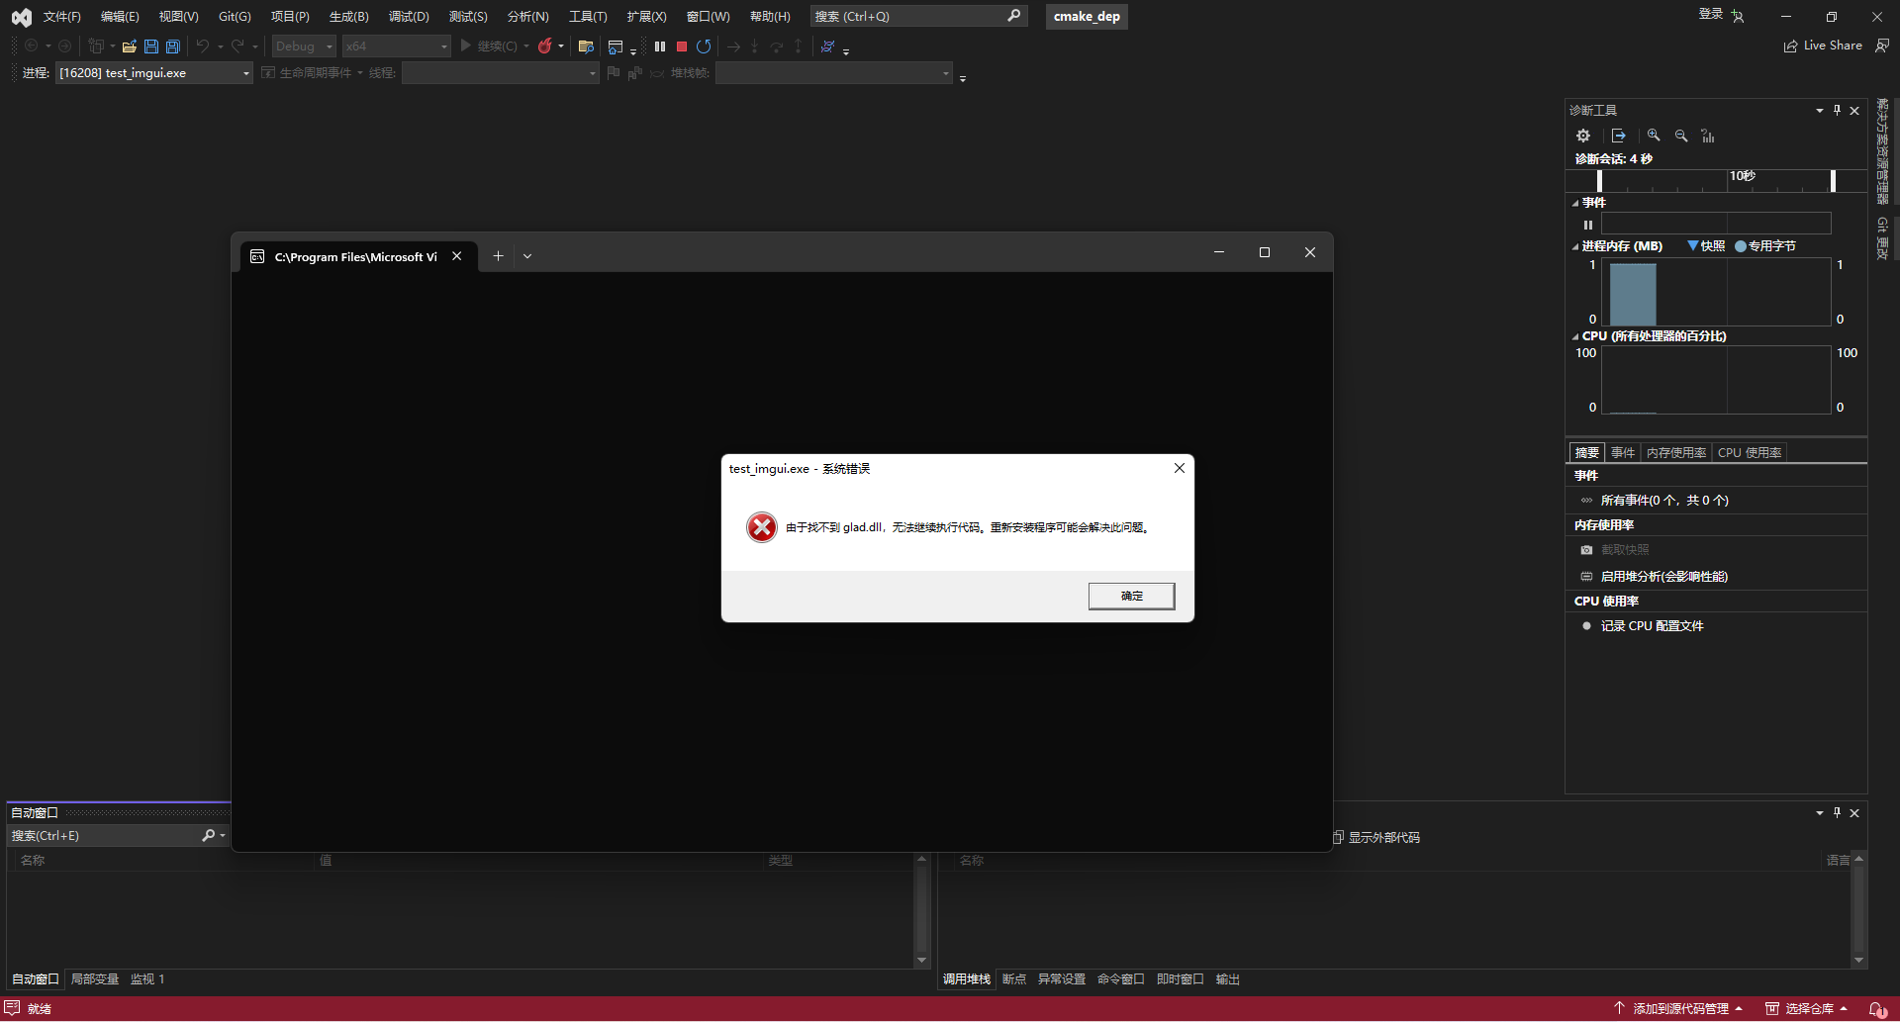1900x1022 pixels.
Task: Click the search box (Ctrl+Q)
Action: point(908,17)
